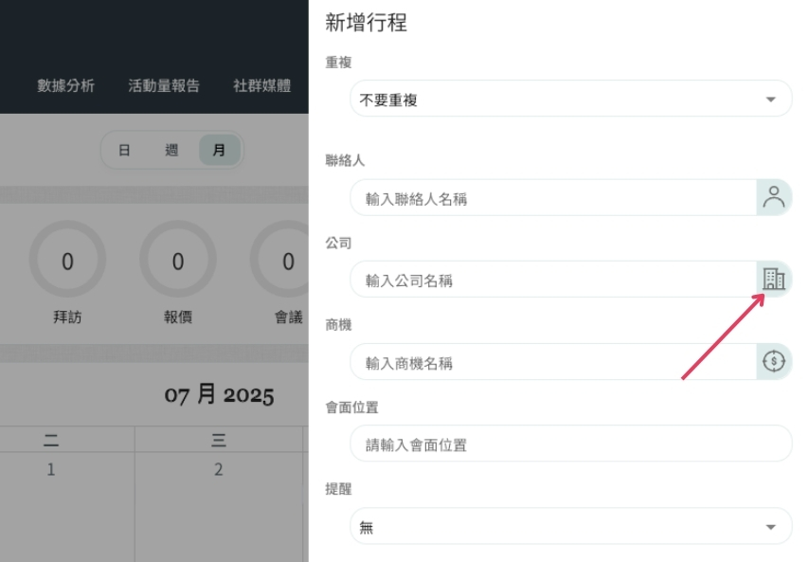This screenshot has width=809, height=562.
Task: Click the 報價 count circle
Action: click(x=178, y=259)
